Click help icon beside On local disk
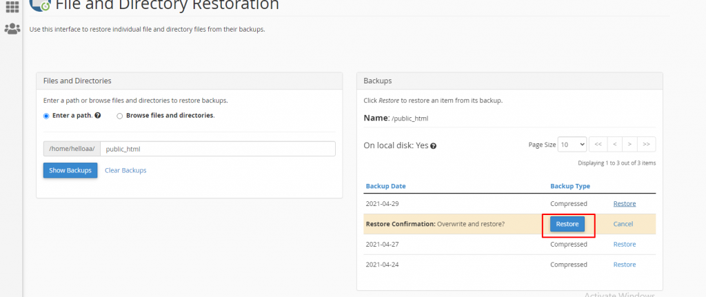The height and width of the screenshot is (297, 706). (433, 146)
